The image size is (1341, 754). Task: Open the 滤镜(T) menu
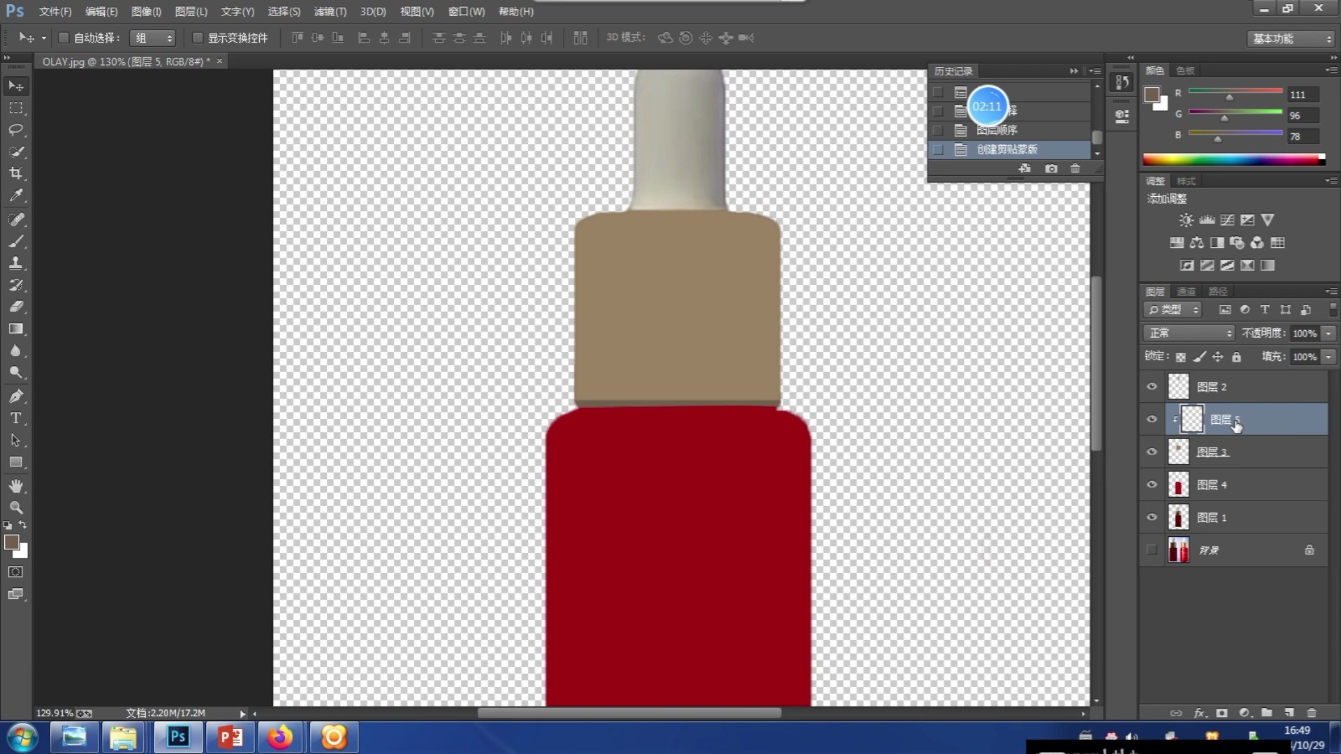click(330, 11)
